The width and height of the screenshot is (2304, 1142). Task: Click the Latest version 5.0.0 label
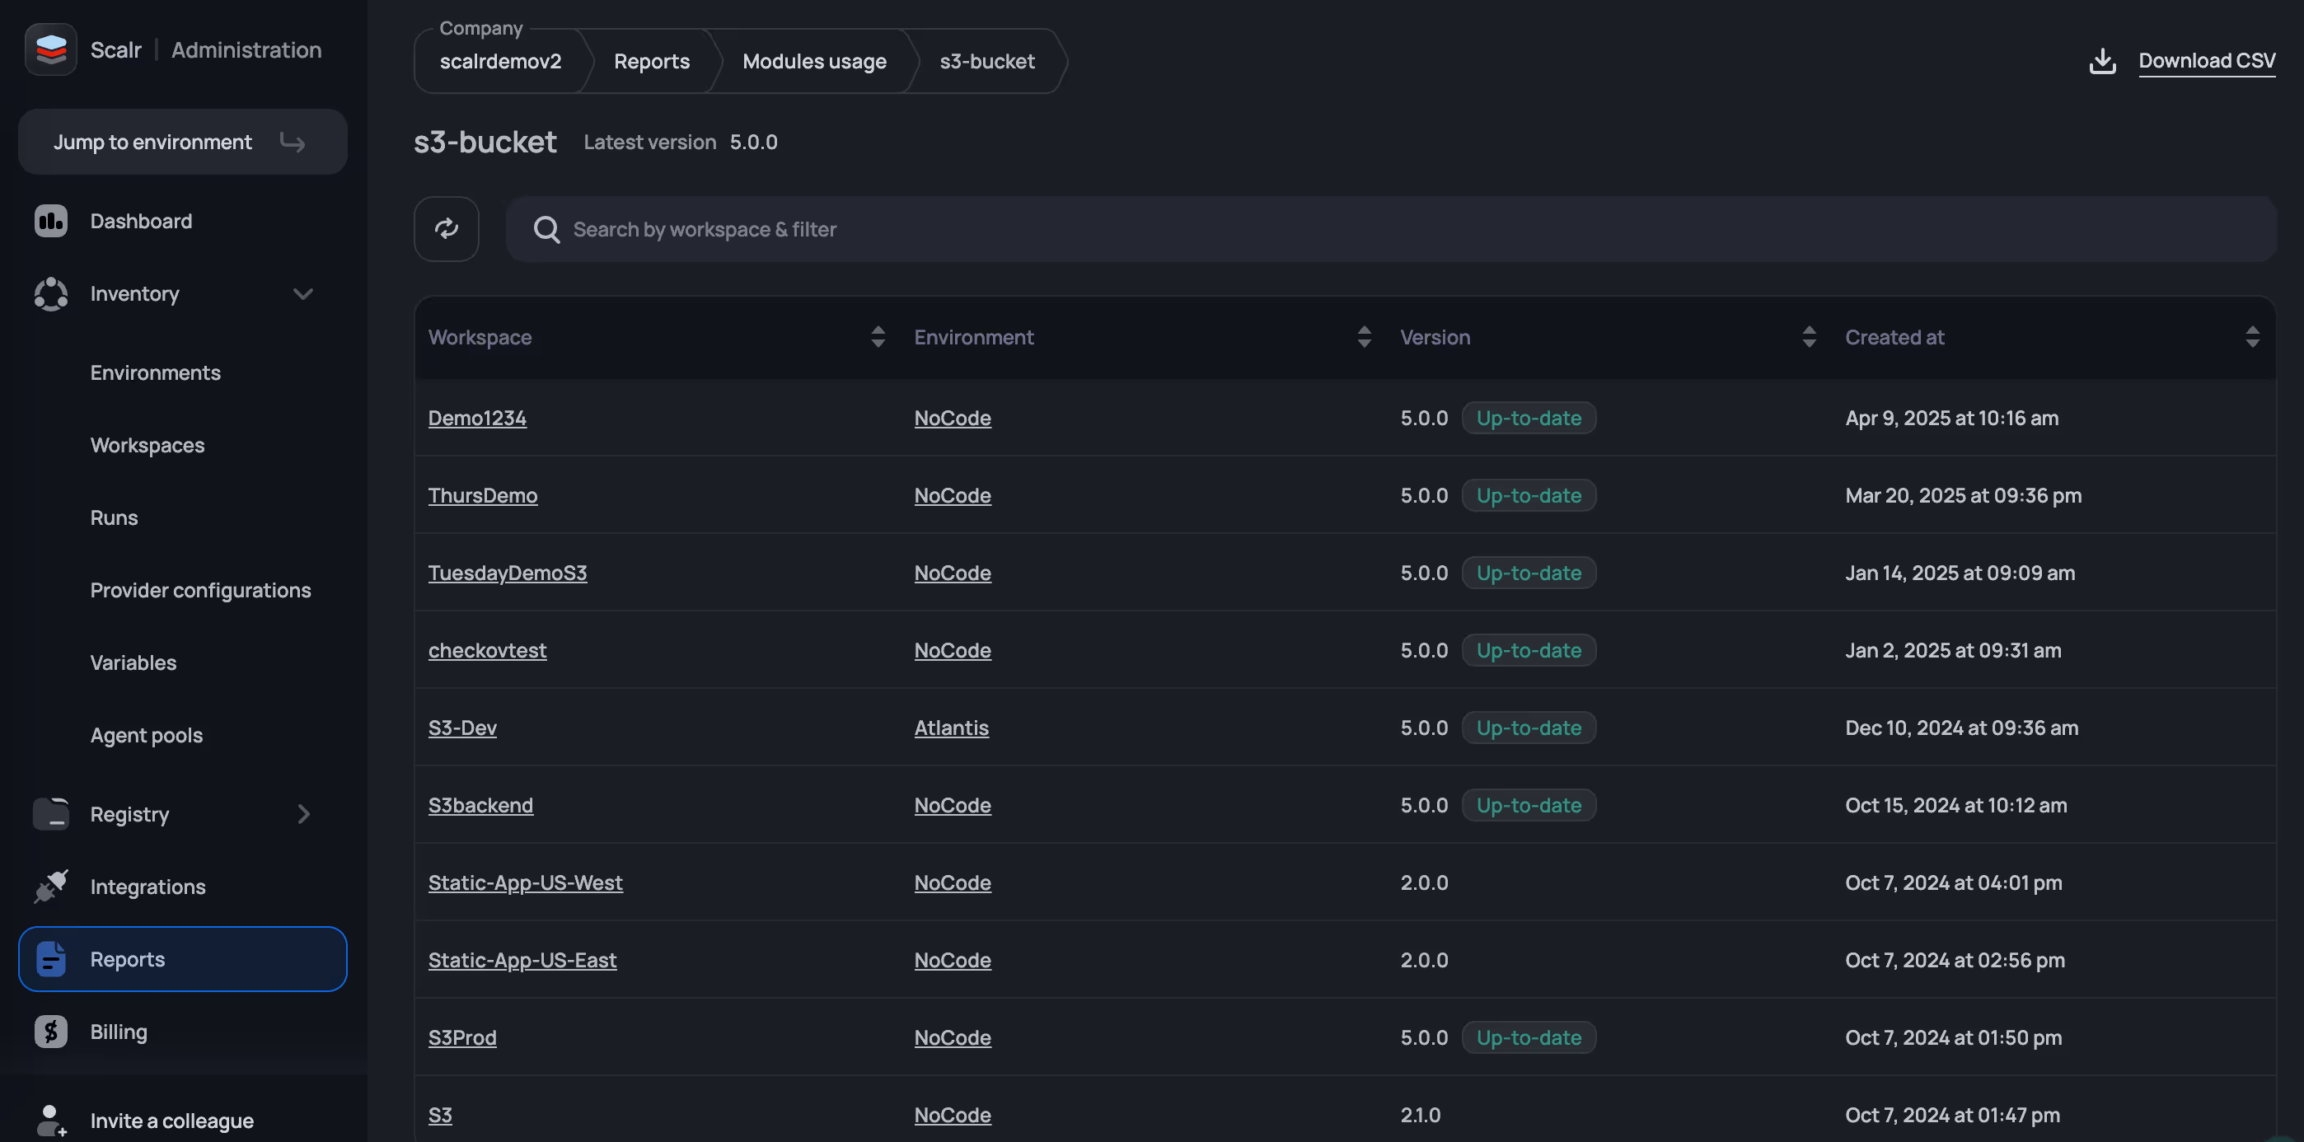point(680,143)
